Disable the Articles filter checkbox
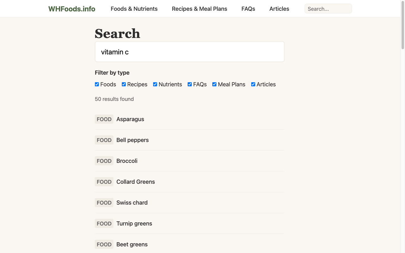Viewport: 405px width, 253px height. coord(253,84)
